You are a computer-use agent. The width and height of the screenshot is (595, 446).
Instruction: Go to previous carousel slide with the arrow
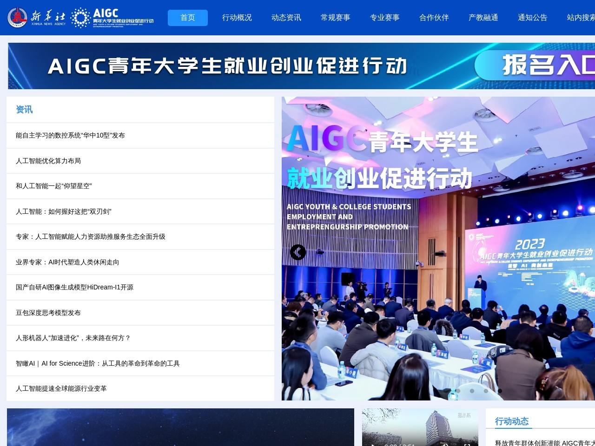pos(298,252)
